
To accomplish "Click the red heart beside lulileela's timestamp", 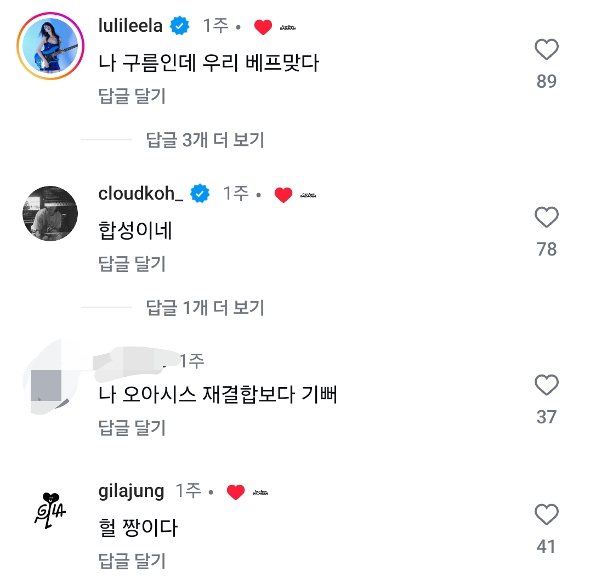I will point(263,27).
